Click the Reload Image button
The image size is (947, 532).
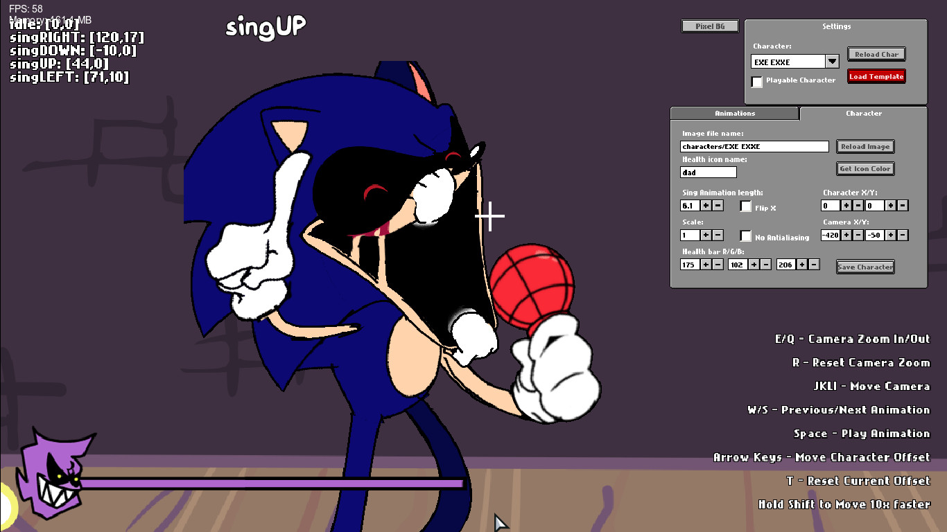coord(865,146)
